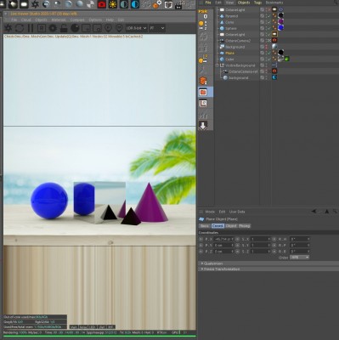Toggle the enable checkmark for the Cube
This screenshot has height=340, width=339.
[268, 59]
